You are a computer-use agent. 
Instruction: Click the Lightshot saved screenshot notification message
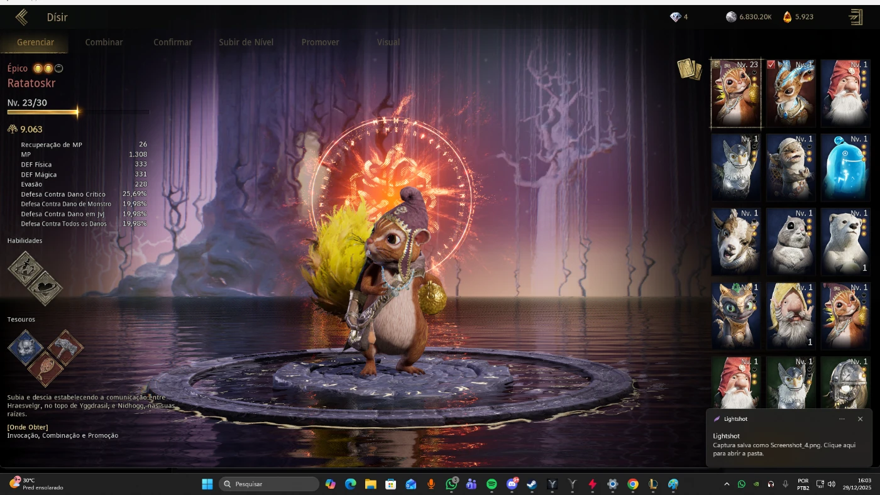(784, 449)
